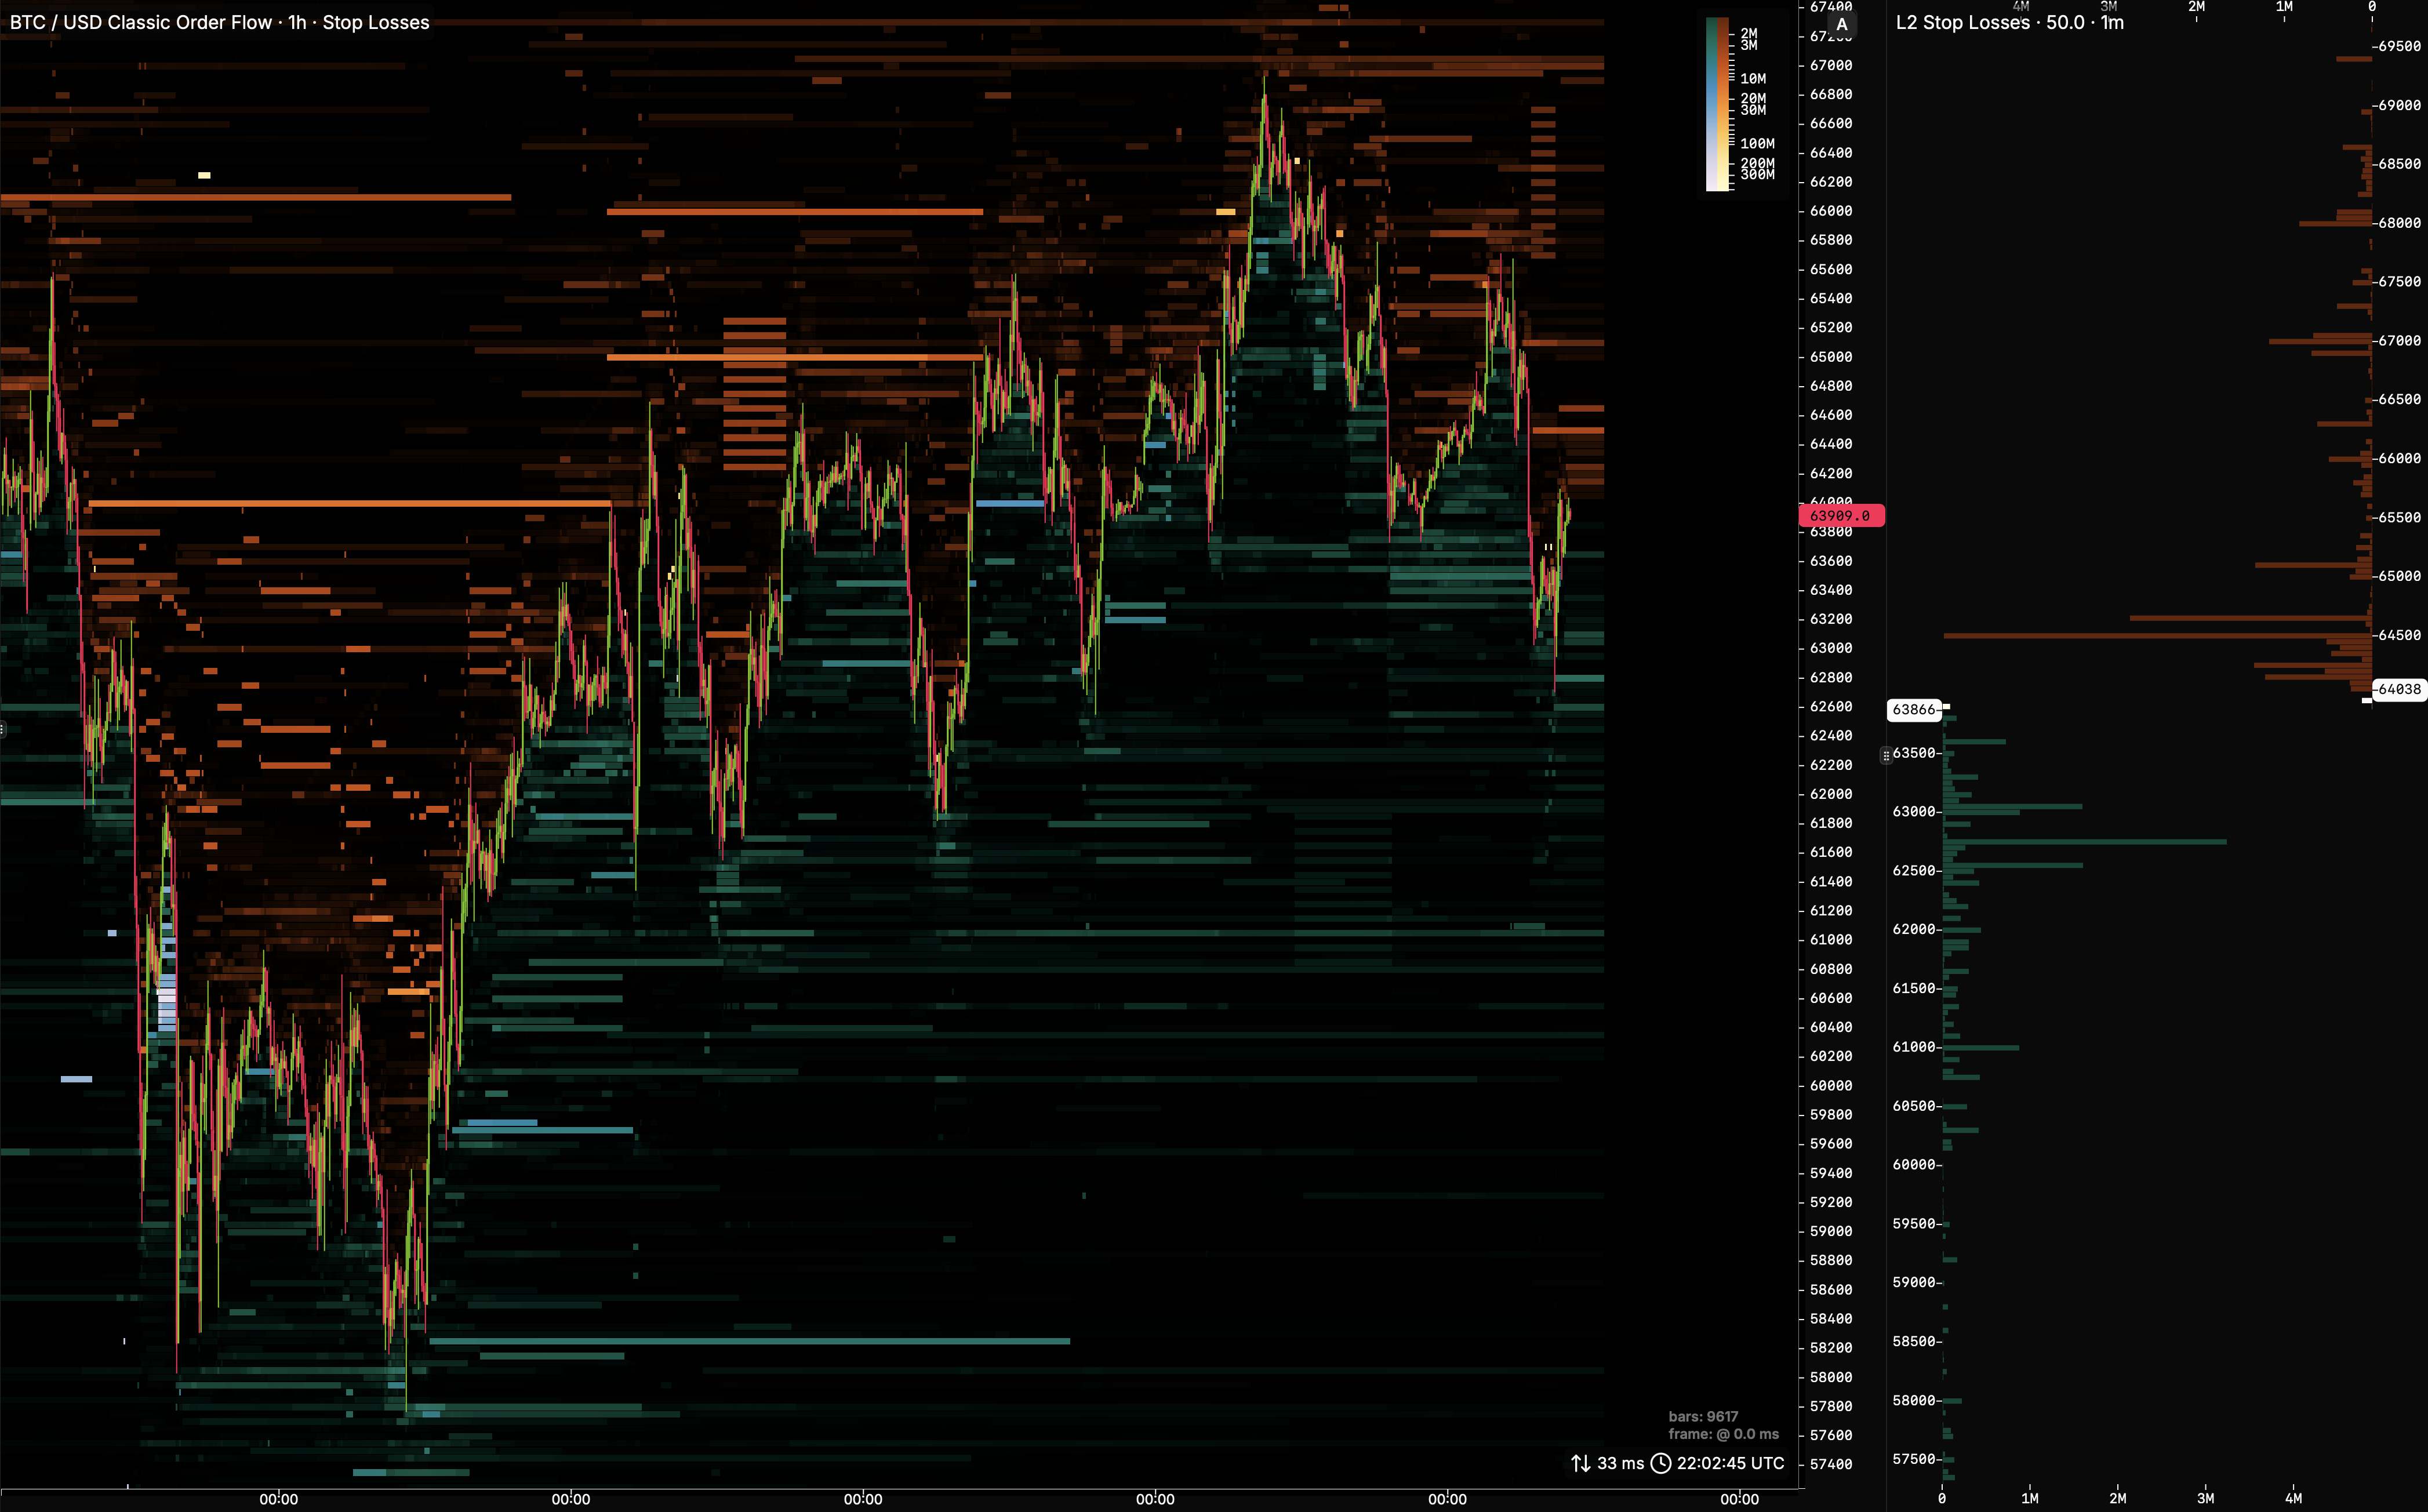2428x1512 pixels.
Task: Click the '100M' legend label
Action: click(x=1757, y=144)
